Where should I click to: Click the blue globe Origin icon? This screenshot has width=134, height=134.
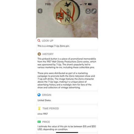pyautogui.click(x=39, y=95)
